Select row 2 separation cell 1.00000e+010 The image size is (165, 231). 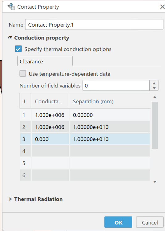click(110, 127)
